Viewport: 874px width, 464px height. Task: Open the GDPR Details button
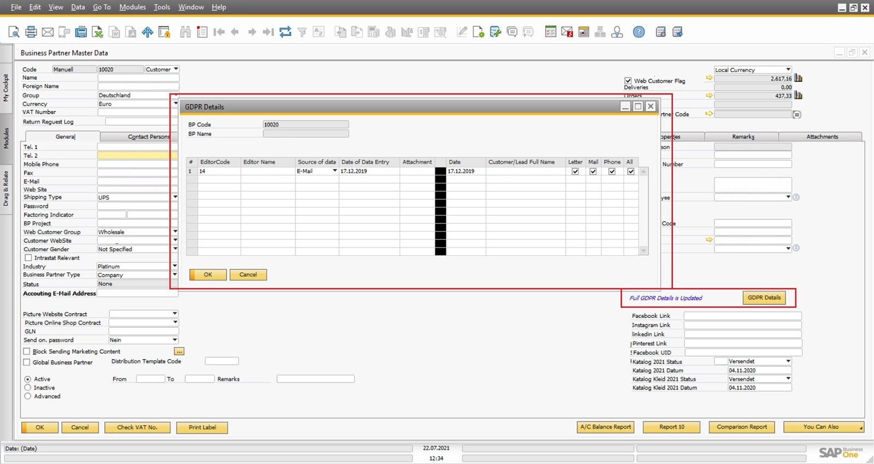coord(764,298)
